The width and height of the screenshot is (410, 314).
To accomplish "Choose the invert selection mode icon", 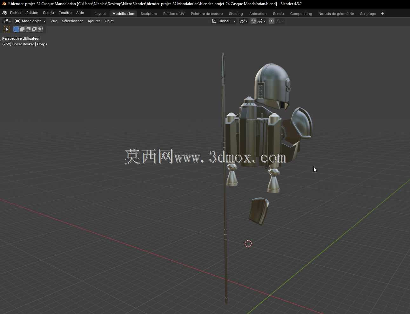I will (34, 29).
